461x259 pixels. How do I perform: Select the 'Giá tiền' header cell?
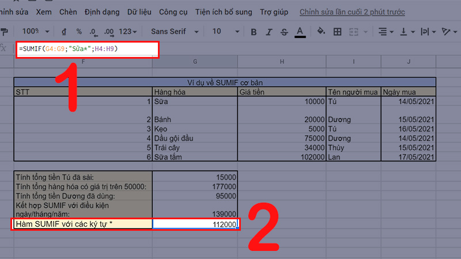tap(282, 92)
